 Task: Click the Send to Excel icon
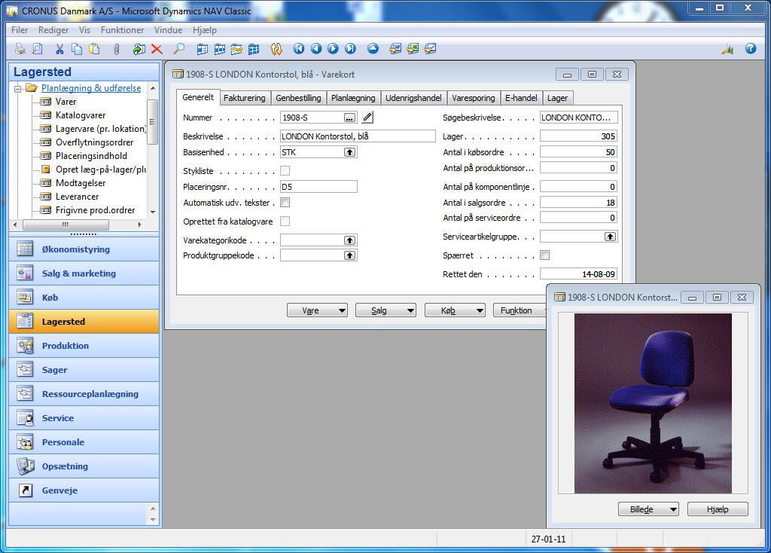[413, 49]
